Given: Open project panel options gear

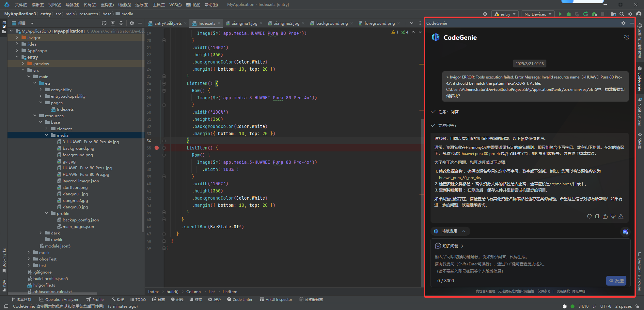Looking at the screenshot, I should [x=132, y=23].
